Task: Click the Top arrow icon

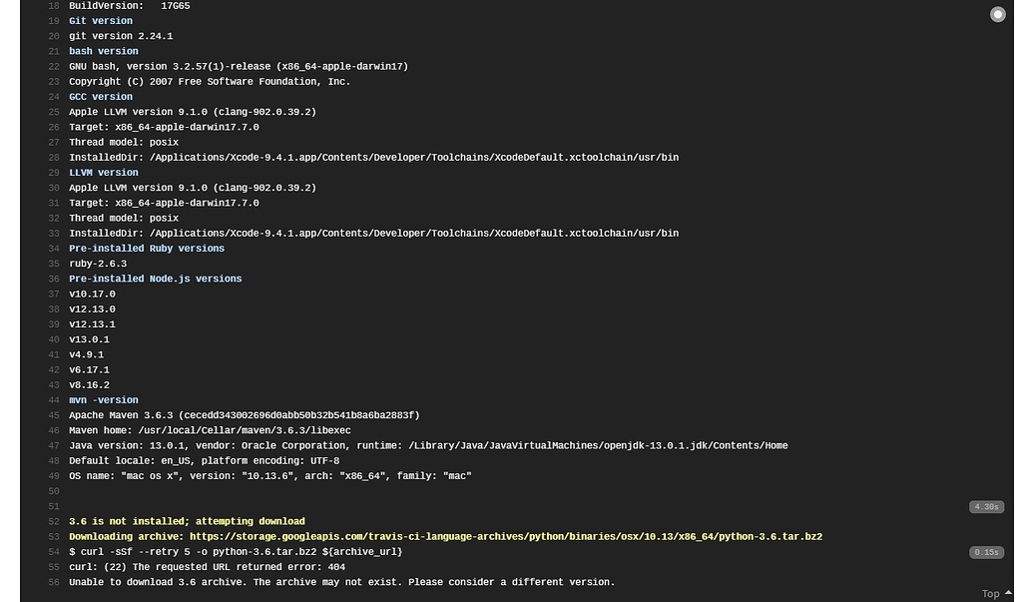Action: coord(1008,593)
